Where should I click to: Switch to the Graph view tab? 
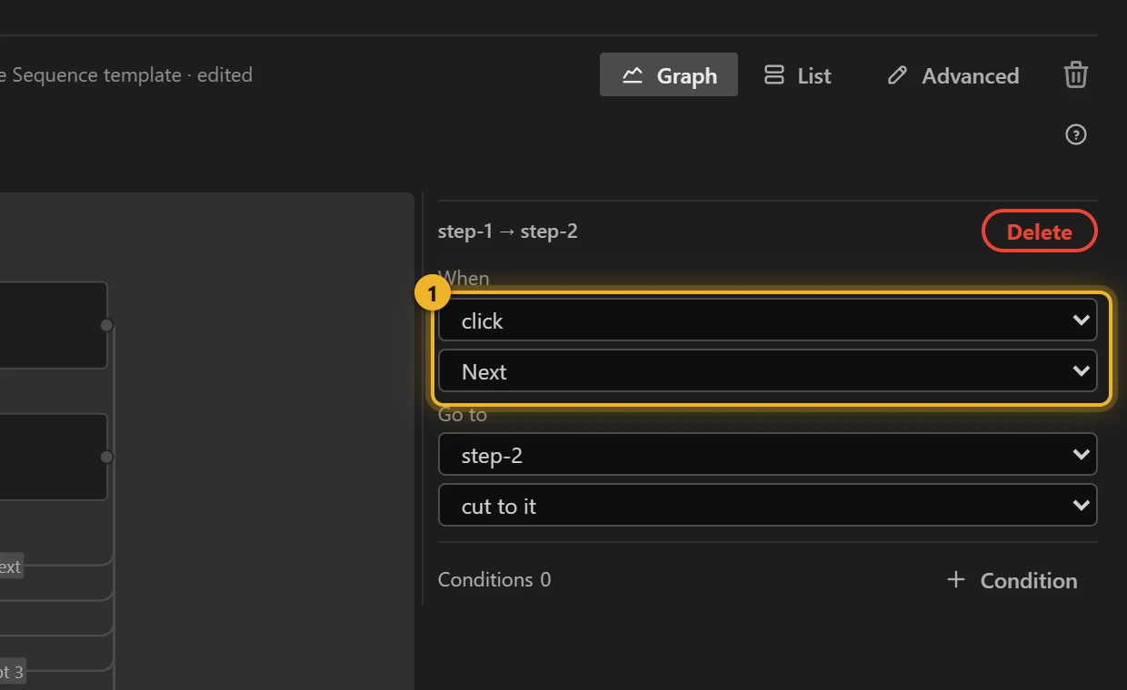(669, 74)
